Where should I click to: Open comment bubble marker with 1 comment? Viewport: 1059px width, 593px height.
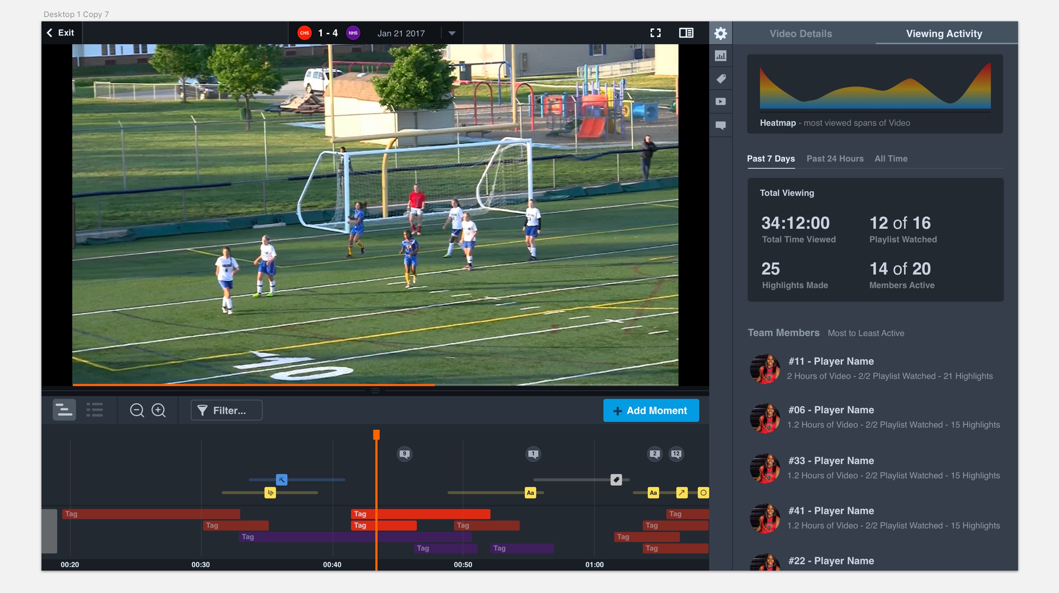[x=533, y=454]
